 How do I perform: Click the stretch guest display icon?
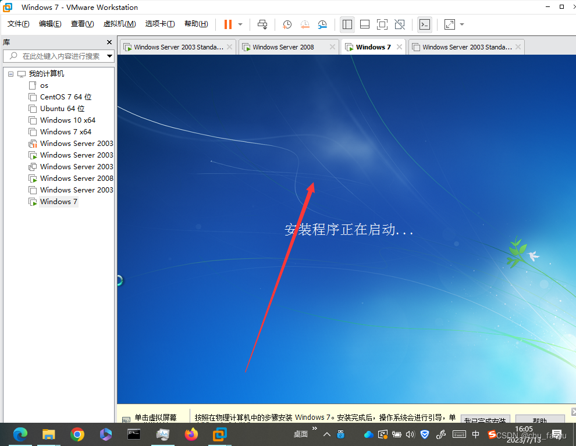[450, 24]
